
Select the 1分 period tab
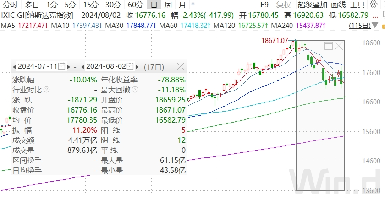point(52,5)
